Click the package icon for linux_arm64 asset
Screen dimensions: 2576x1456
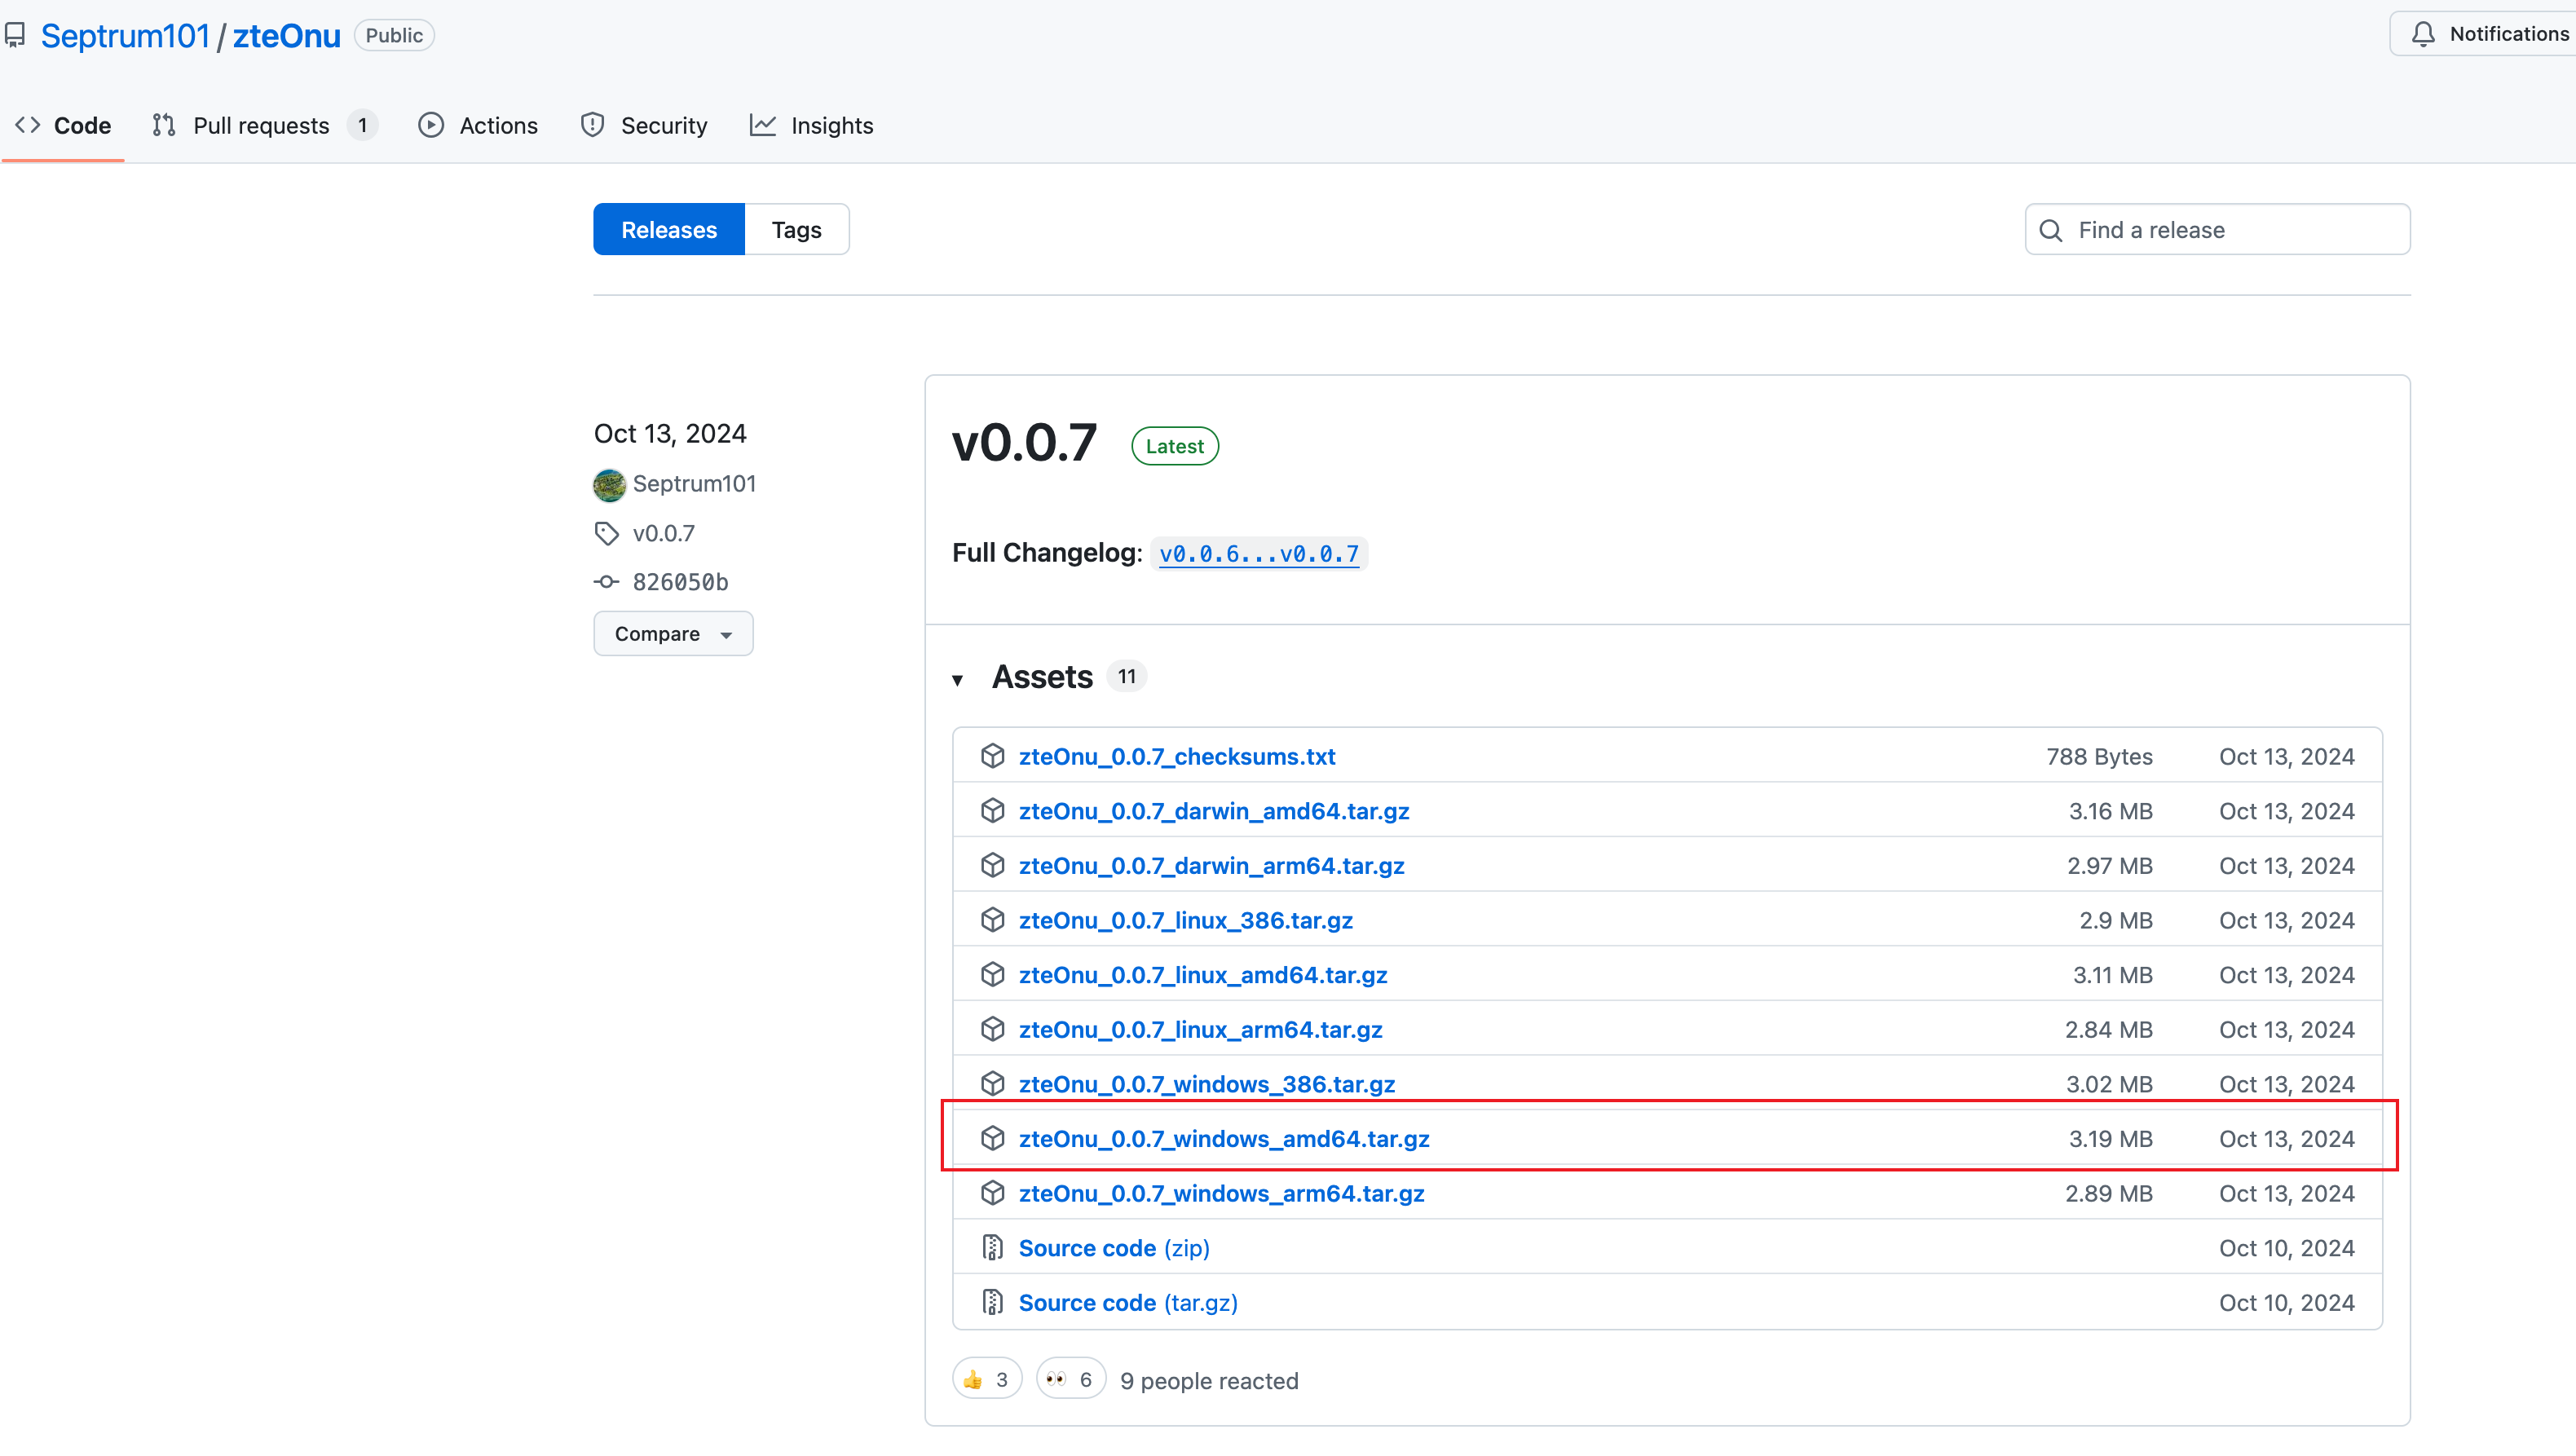993,1029
